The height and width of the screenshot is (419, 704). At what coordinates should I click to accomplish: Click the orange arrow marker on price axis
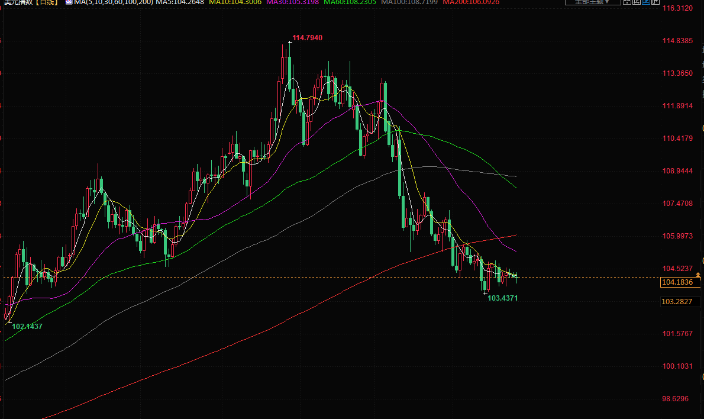(699, 275)
